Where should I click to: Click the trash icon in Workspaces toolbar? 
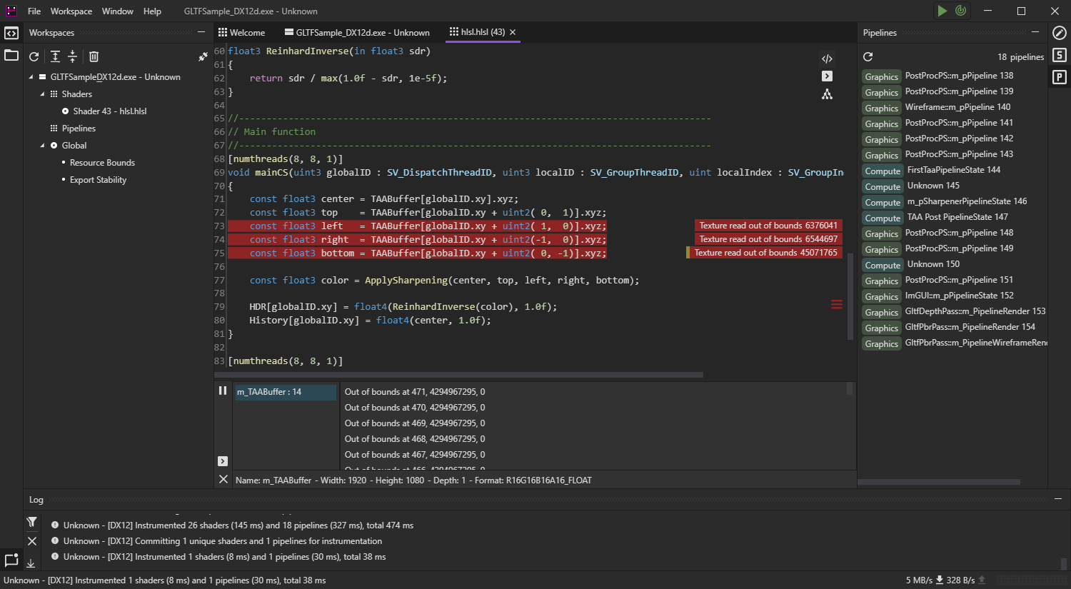(x=94, y=56)
